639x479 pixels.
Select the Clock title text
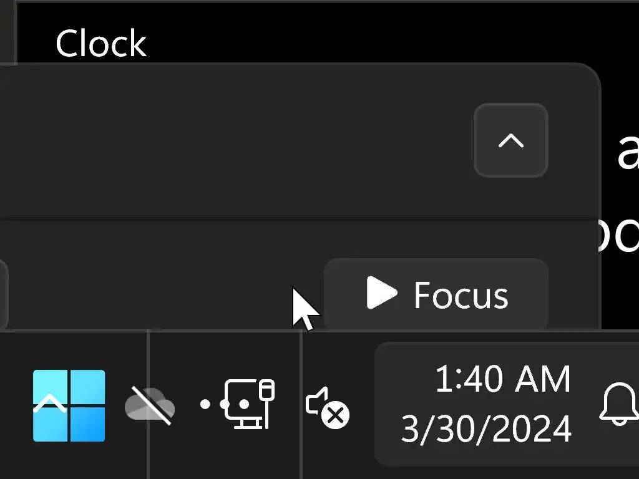pyautogui.click(x=100, y=44)
